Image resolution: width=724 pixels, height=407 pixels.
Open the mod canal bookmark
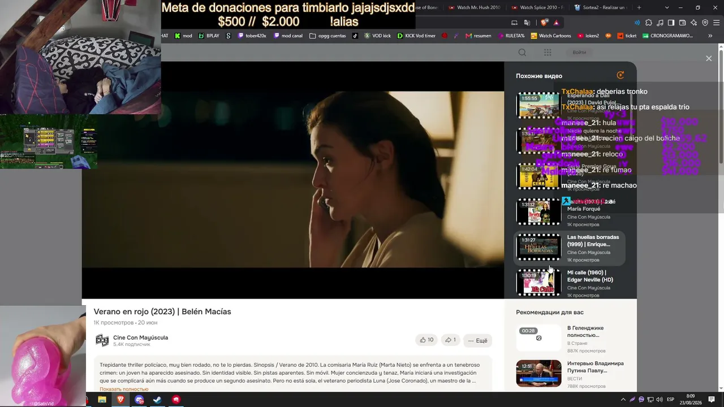click(x=288, y=36)
